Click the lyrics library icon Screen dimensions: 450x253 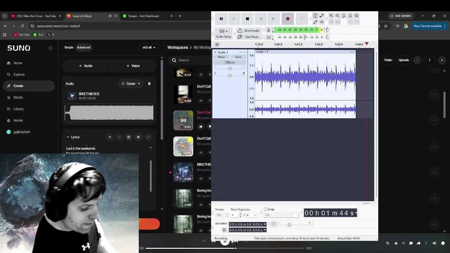point(138,137)
